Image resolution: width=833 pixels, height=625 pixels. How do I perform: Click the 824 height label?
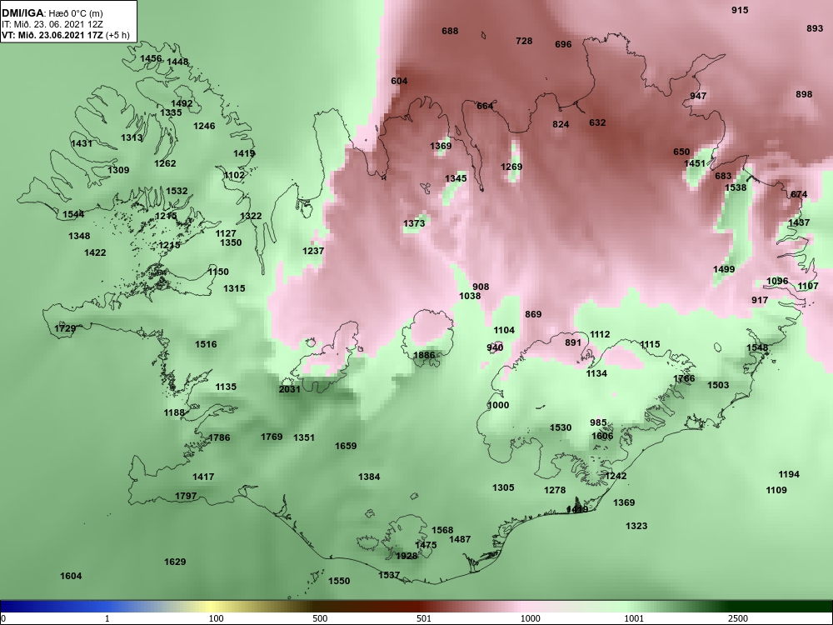pos(561,124)
